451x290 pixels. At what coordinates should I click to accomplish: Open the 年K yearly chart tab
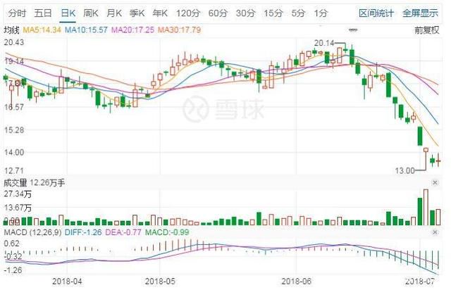click(160, 13)
